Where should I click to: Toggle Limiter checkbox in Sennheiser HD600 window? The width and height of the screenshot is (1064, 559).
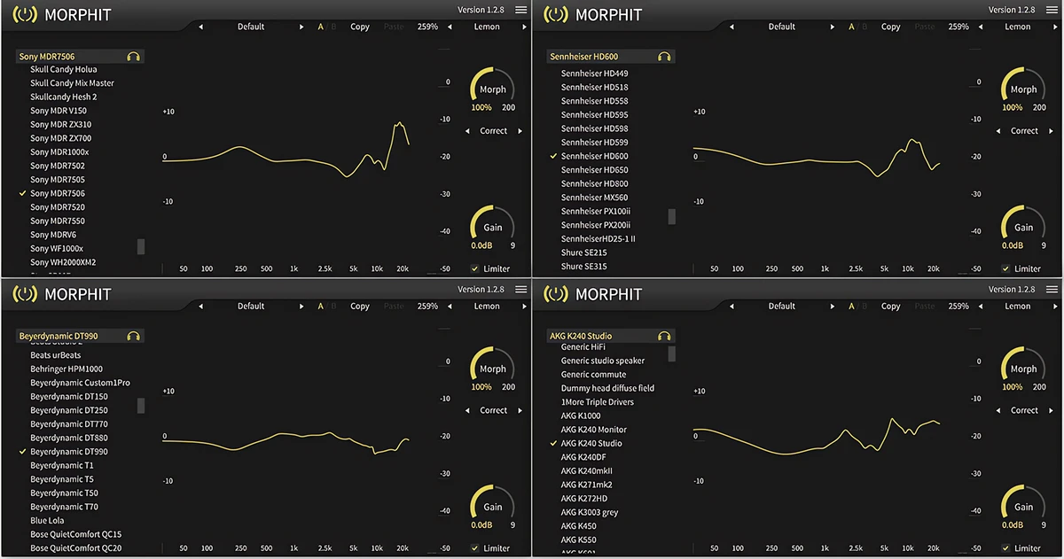pos(1006,268)
